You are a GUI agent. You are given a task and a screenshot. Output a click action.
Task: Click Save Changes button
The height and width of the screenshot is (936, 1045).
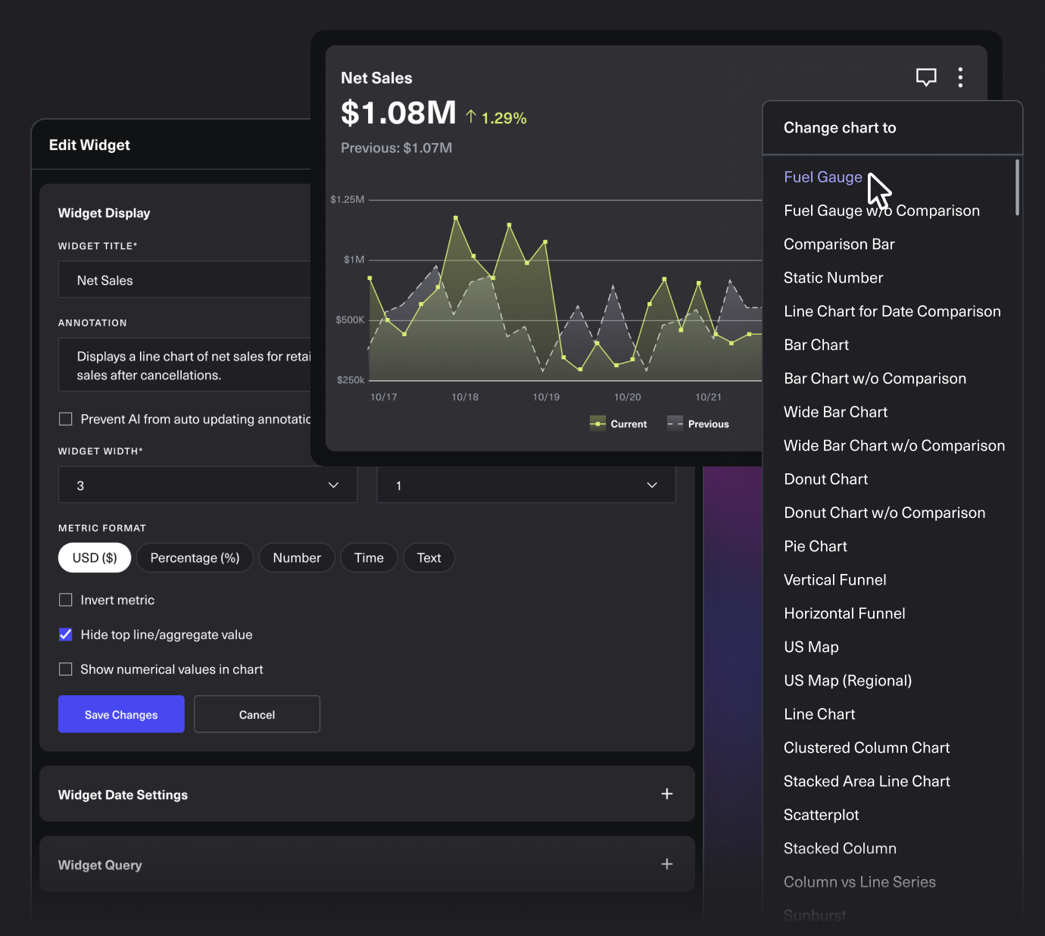pos(121,714)
